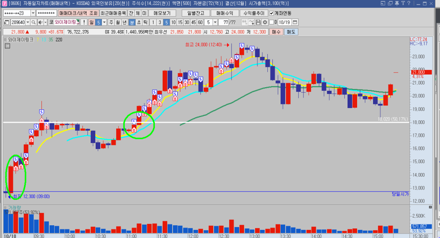The height and width of the screenshot is (238, 440).
Task: Expand the account number dropdown
Action: click(x=33, y=13)
